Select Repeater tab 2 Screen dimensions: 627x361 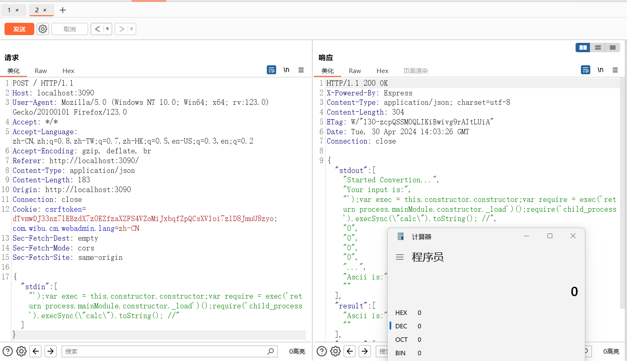click(37, 10)
